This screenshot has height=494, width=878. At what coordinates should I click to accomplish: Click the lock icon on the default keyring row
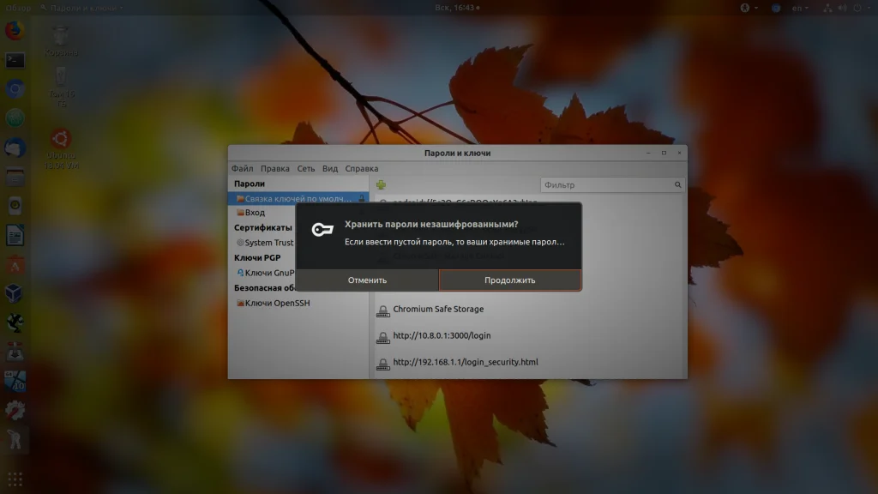coord(362,199)
